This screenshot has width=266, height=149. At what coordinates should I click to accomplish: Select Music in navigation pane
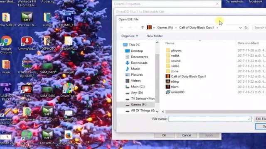133,69
